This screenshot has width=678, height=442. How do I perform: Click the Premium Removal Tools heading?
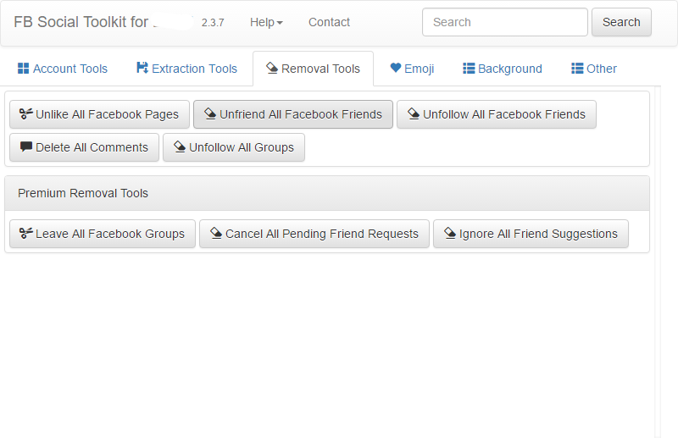83,193
